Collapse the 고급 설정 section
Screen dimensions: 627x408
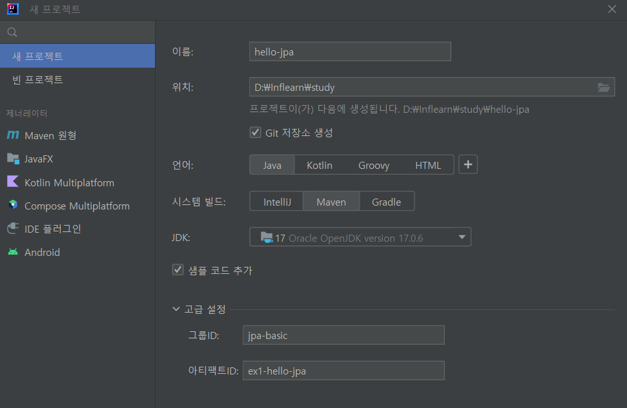(176, 309)
